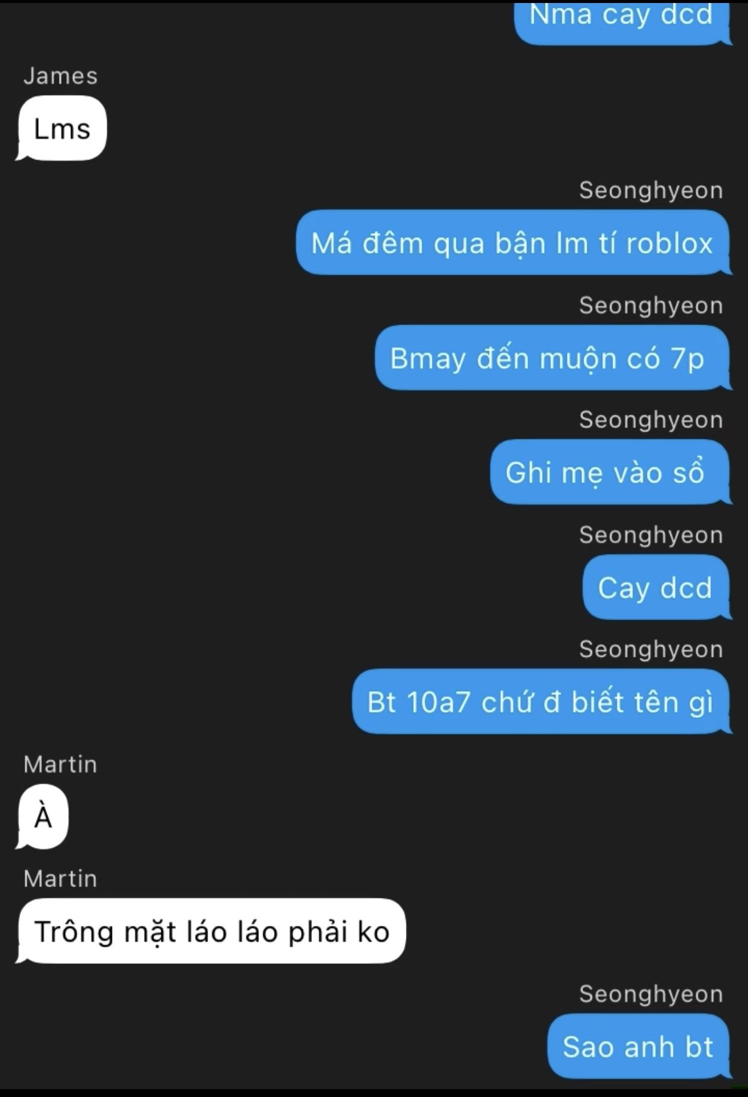Click Seonghyeon name above "Sao anh bt"

coord(651,994)
